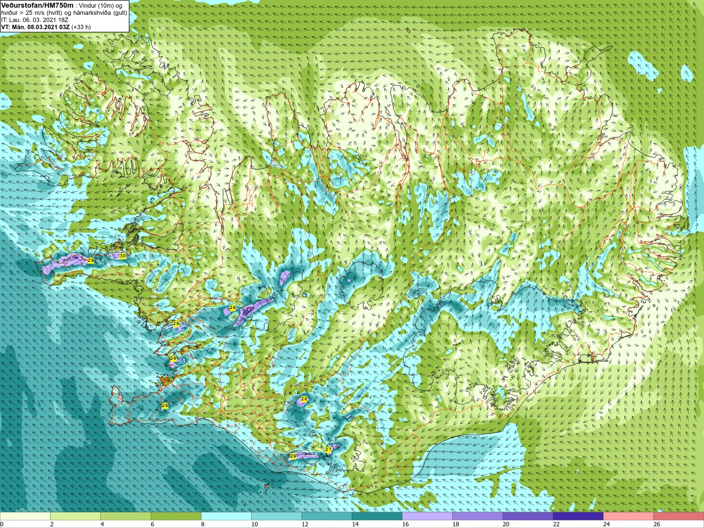This screenshot has width=704, height=528.
Task: Click the (+33 h) forecast offset text
Action: pyautogui.click(x=81, y=27)
